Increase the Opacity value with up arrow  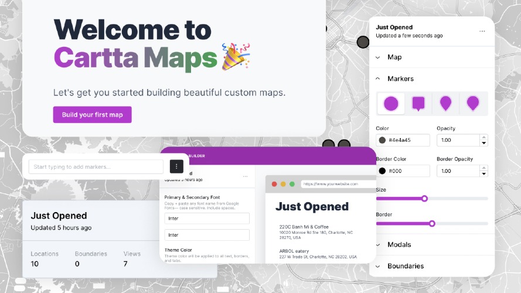484,137
